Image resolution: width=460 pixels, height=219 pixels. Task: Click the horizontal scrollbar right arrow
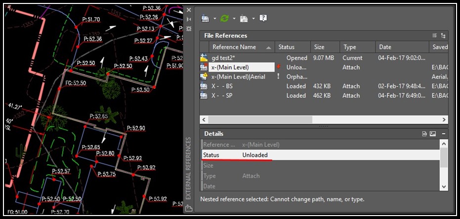(x=444, y=119)
